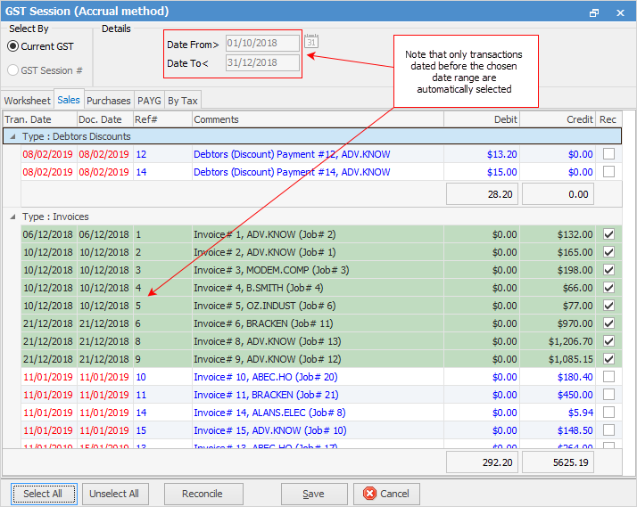This screenshot has height=507, width=637.
Task: Select the Current GST radio button
Action: pyautogui.click(x=14, y=46)
